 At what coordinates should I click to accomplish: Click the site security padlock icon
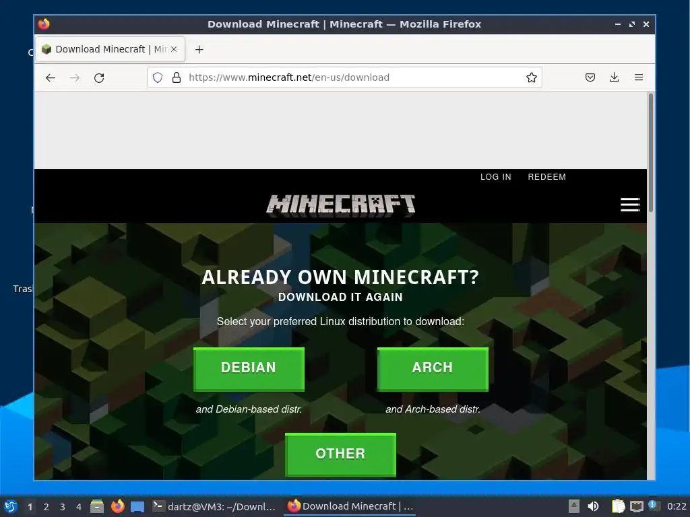[177, 78]
